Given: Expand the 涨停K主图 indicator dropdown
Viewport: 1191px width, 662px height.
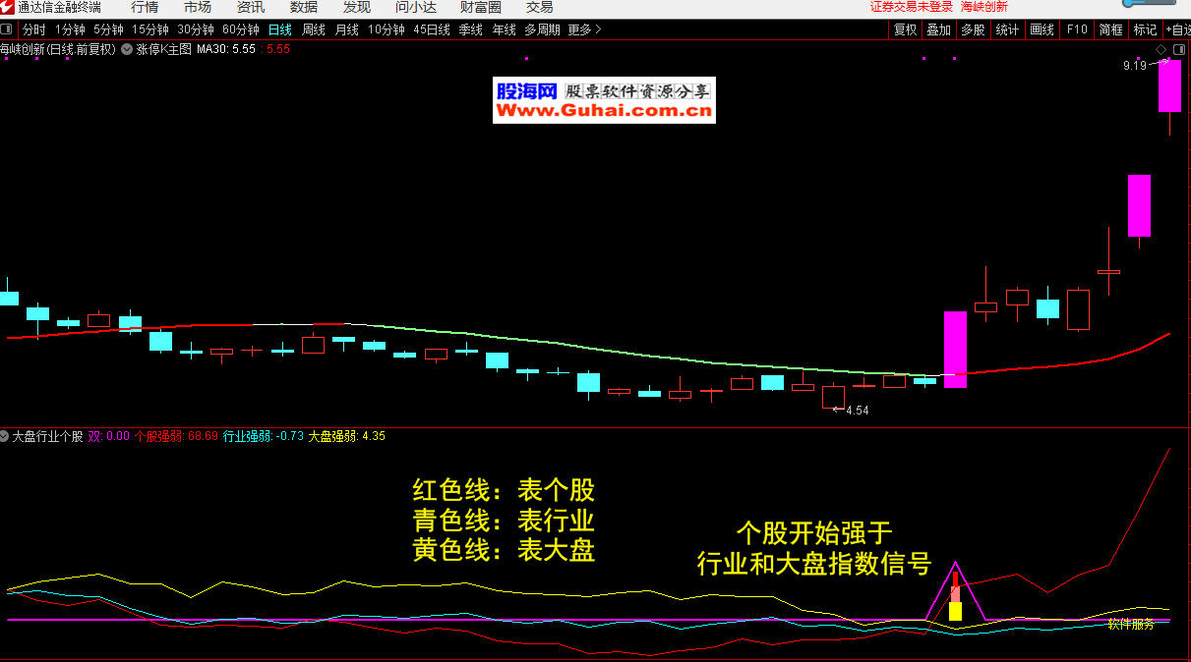Looking at the screenshot, I should 127,48.
